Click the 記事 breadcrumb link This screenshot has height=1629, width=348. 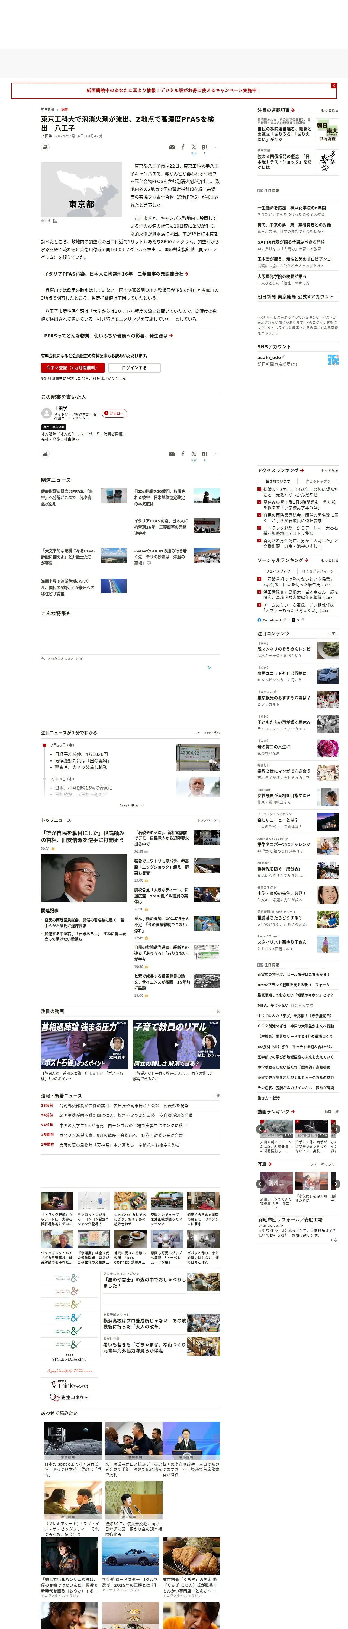point(65,109)
